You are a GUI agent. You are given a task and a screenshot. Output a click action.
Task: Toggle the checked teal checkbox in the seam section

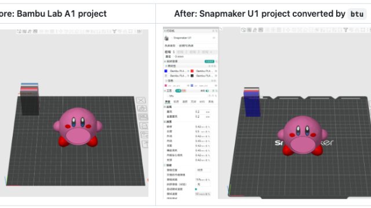[x=196, y=189]
